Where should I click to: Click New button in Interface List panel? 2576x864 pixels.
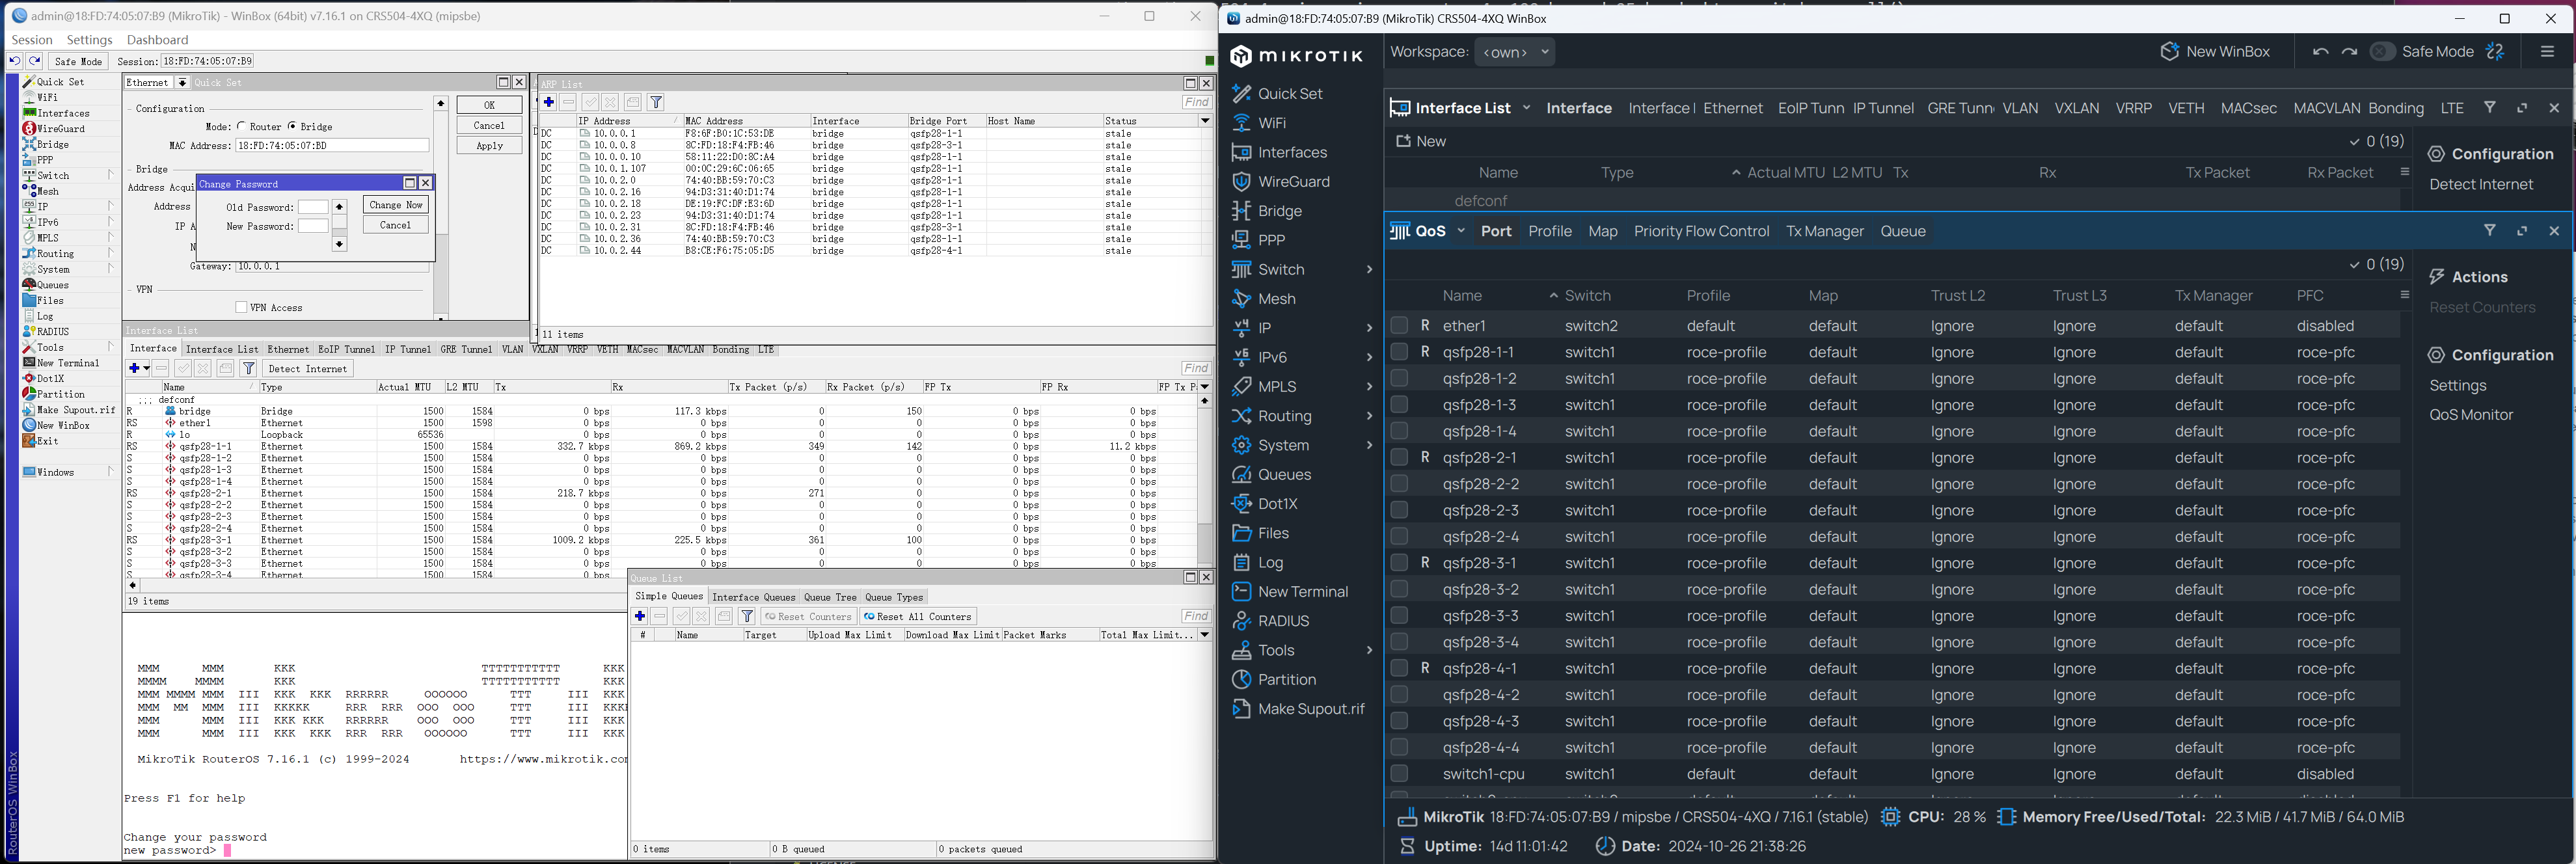(1421, 142)
